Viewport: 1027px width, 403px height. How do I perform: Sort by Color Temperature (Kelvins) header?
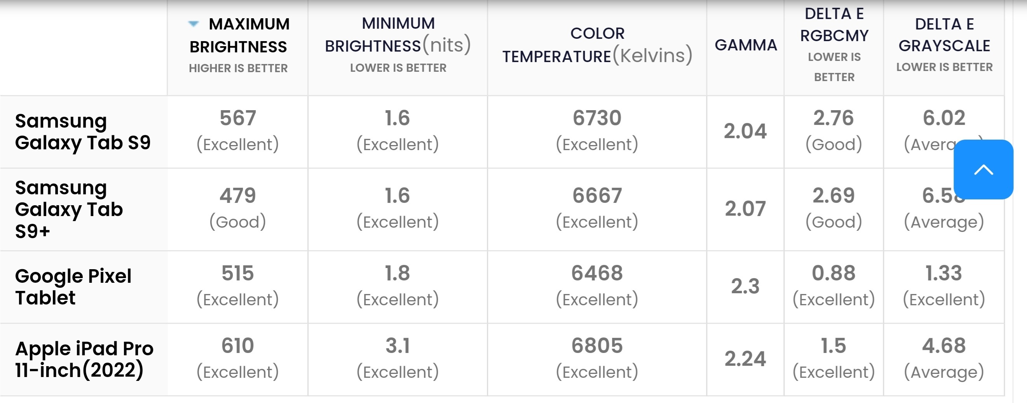pyautogui.click(x=597, y=46)
